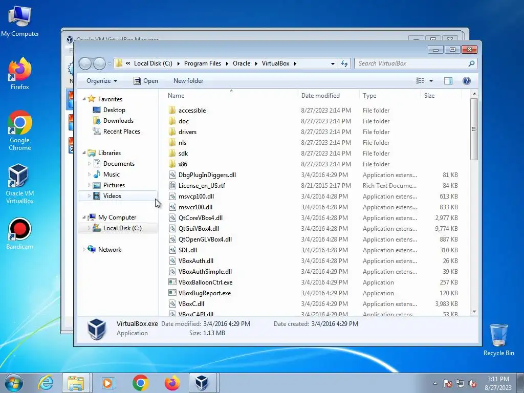The width and height of the screenshot is (524, 393).
Task: Select Downloads in Favorites
Action: pos(118,121)
